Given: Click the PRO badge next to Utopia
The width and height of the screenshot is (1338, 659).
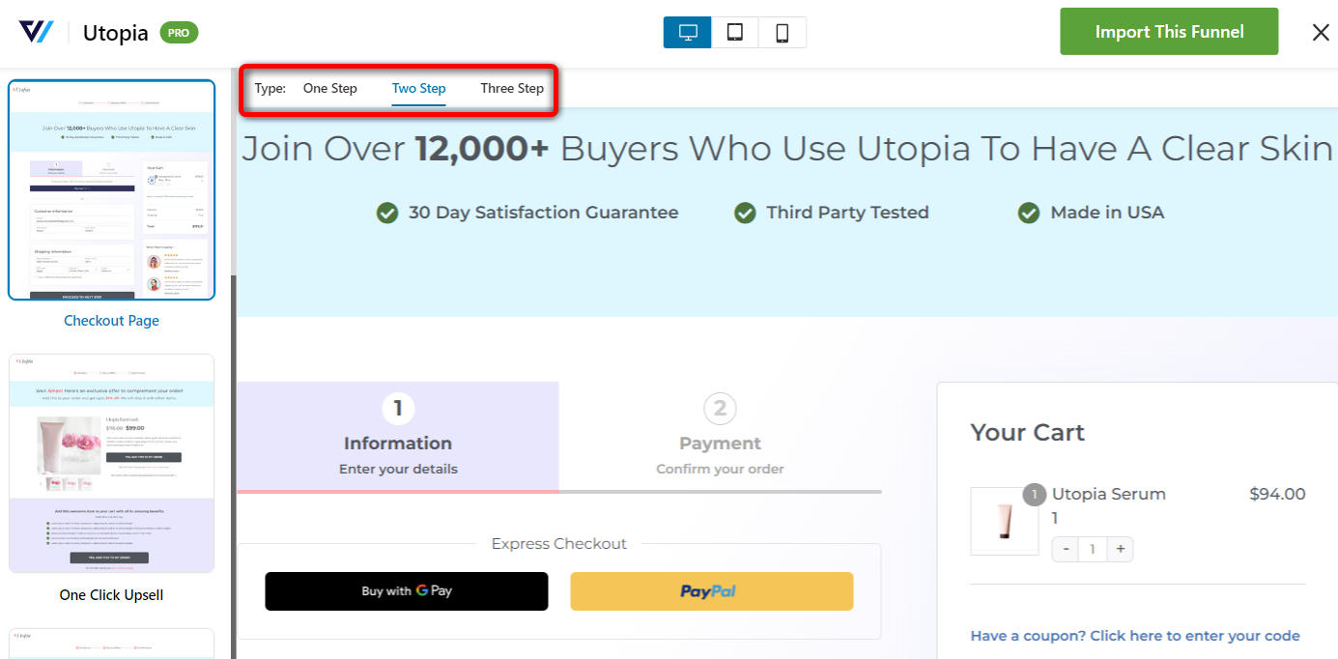Looking at the screenshot, I should click(x=179, y=33).
